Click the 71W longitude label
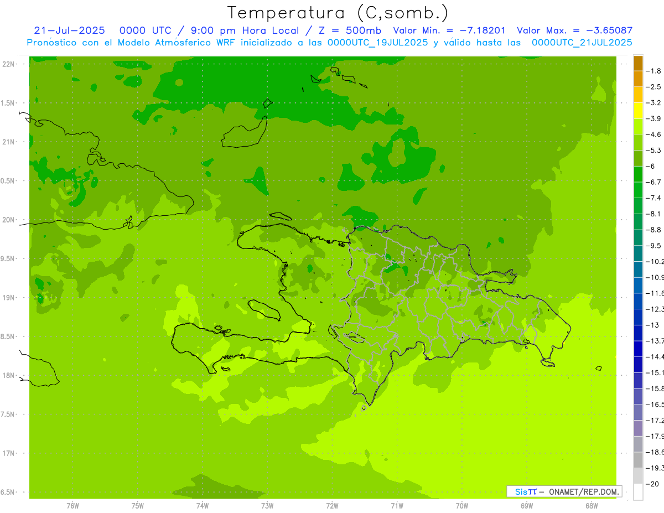664x513 pixels. (397, 506)
